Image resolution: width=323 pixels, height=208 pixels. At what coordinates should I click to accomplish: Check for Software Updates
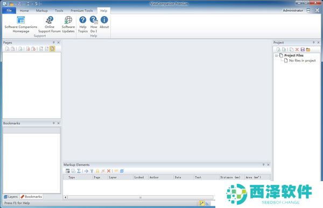68,25
